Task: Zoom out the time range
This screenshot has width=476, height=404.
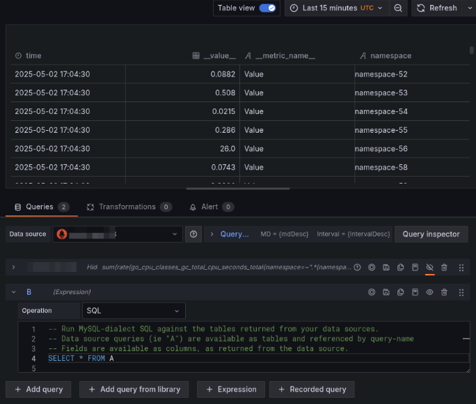Action: pos(398,8)
